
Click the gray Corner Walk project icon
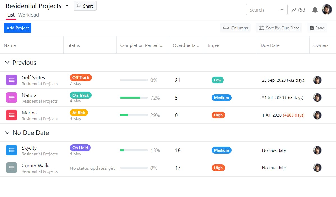click(x=12, y=168)
